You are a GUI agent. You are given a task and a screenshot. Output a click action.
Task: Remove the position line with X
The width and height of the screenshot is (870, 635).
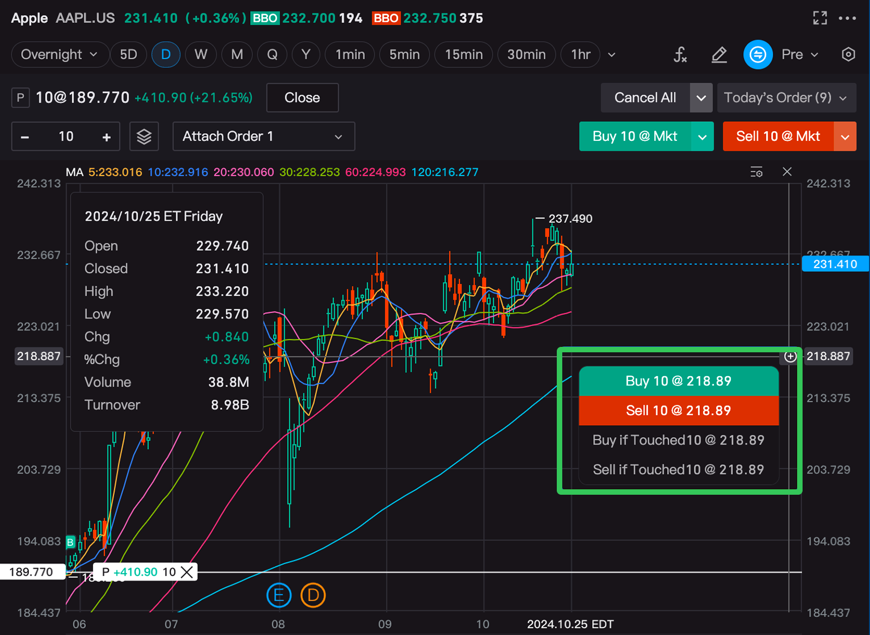click(187, 572)
